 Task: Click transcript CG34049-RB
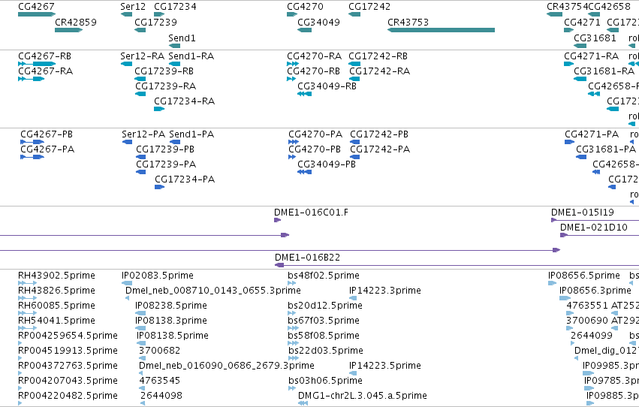click(x=304, y=94)
